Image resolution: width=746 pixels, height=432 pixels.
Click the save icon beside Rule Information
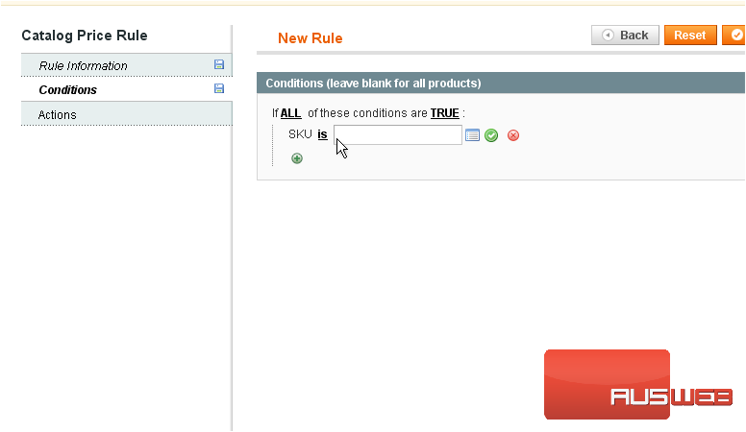click(x=219, y=65)
